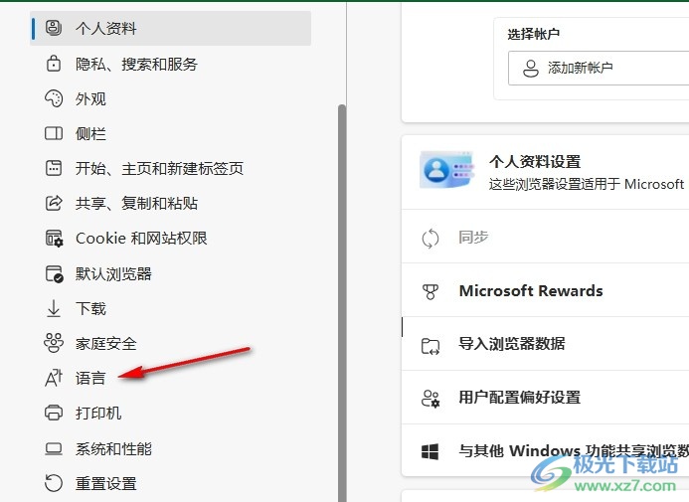Click the sidebar panel icon for 侧栏
Image resolution: width=689 pixels, height=502 pixels.
(x=54, y=133)
